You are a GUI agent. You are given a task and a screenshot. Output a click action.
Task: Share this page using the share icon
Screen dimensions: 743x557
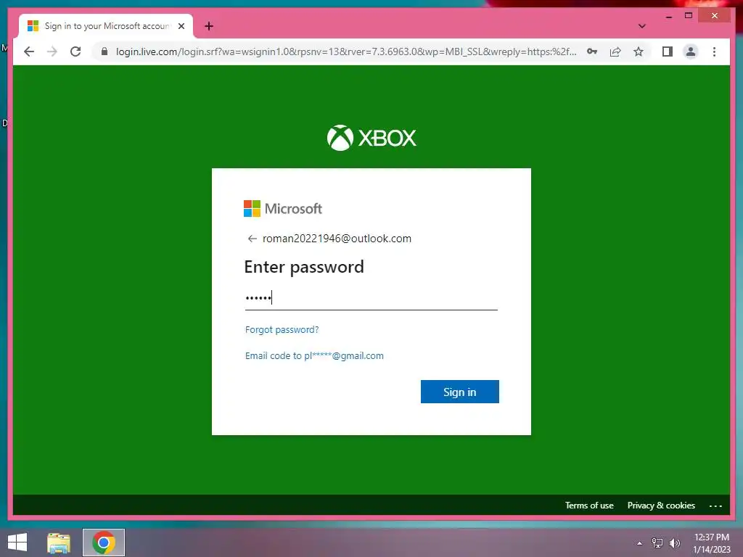[615, 51]
